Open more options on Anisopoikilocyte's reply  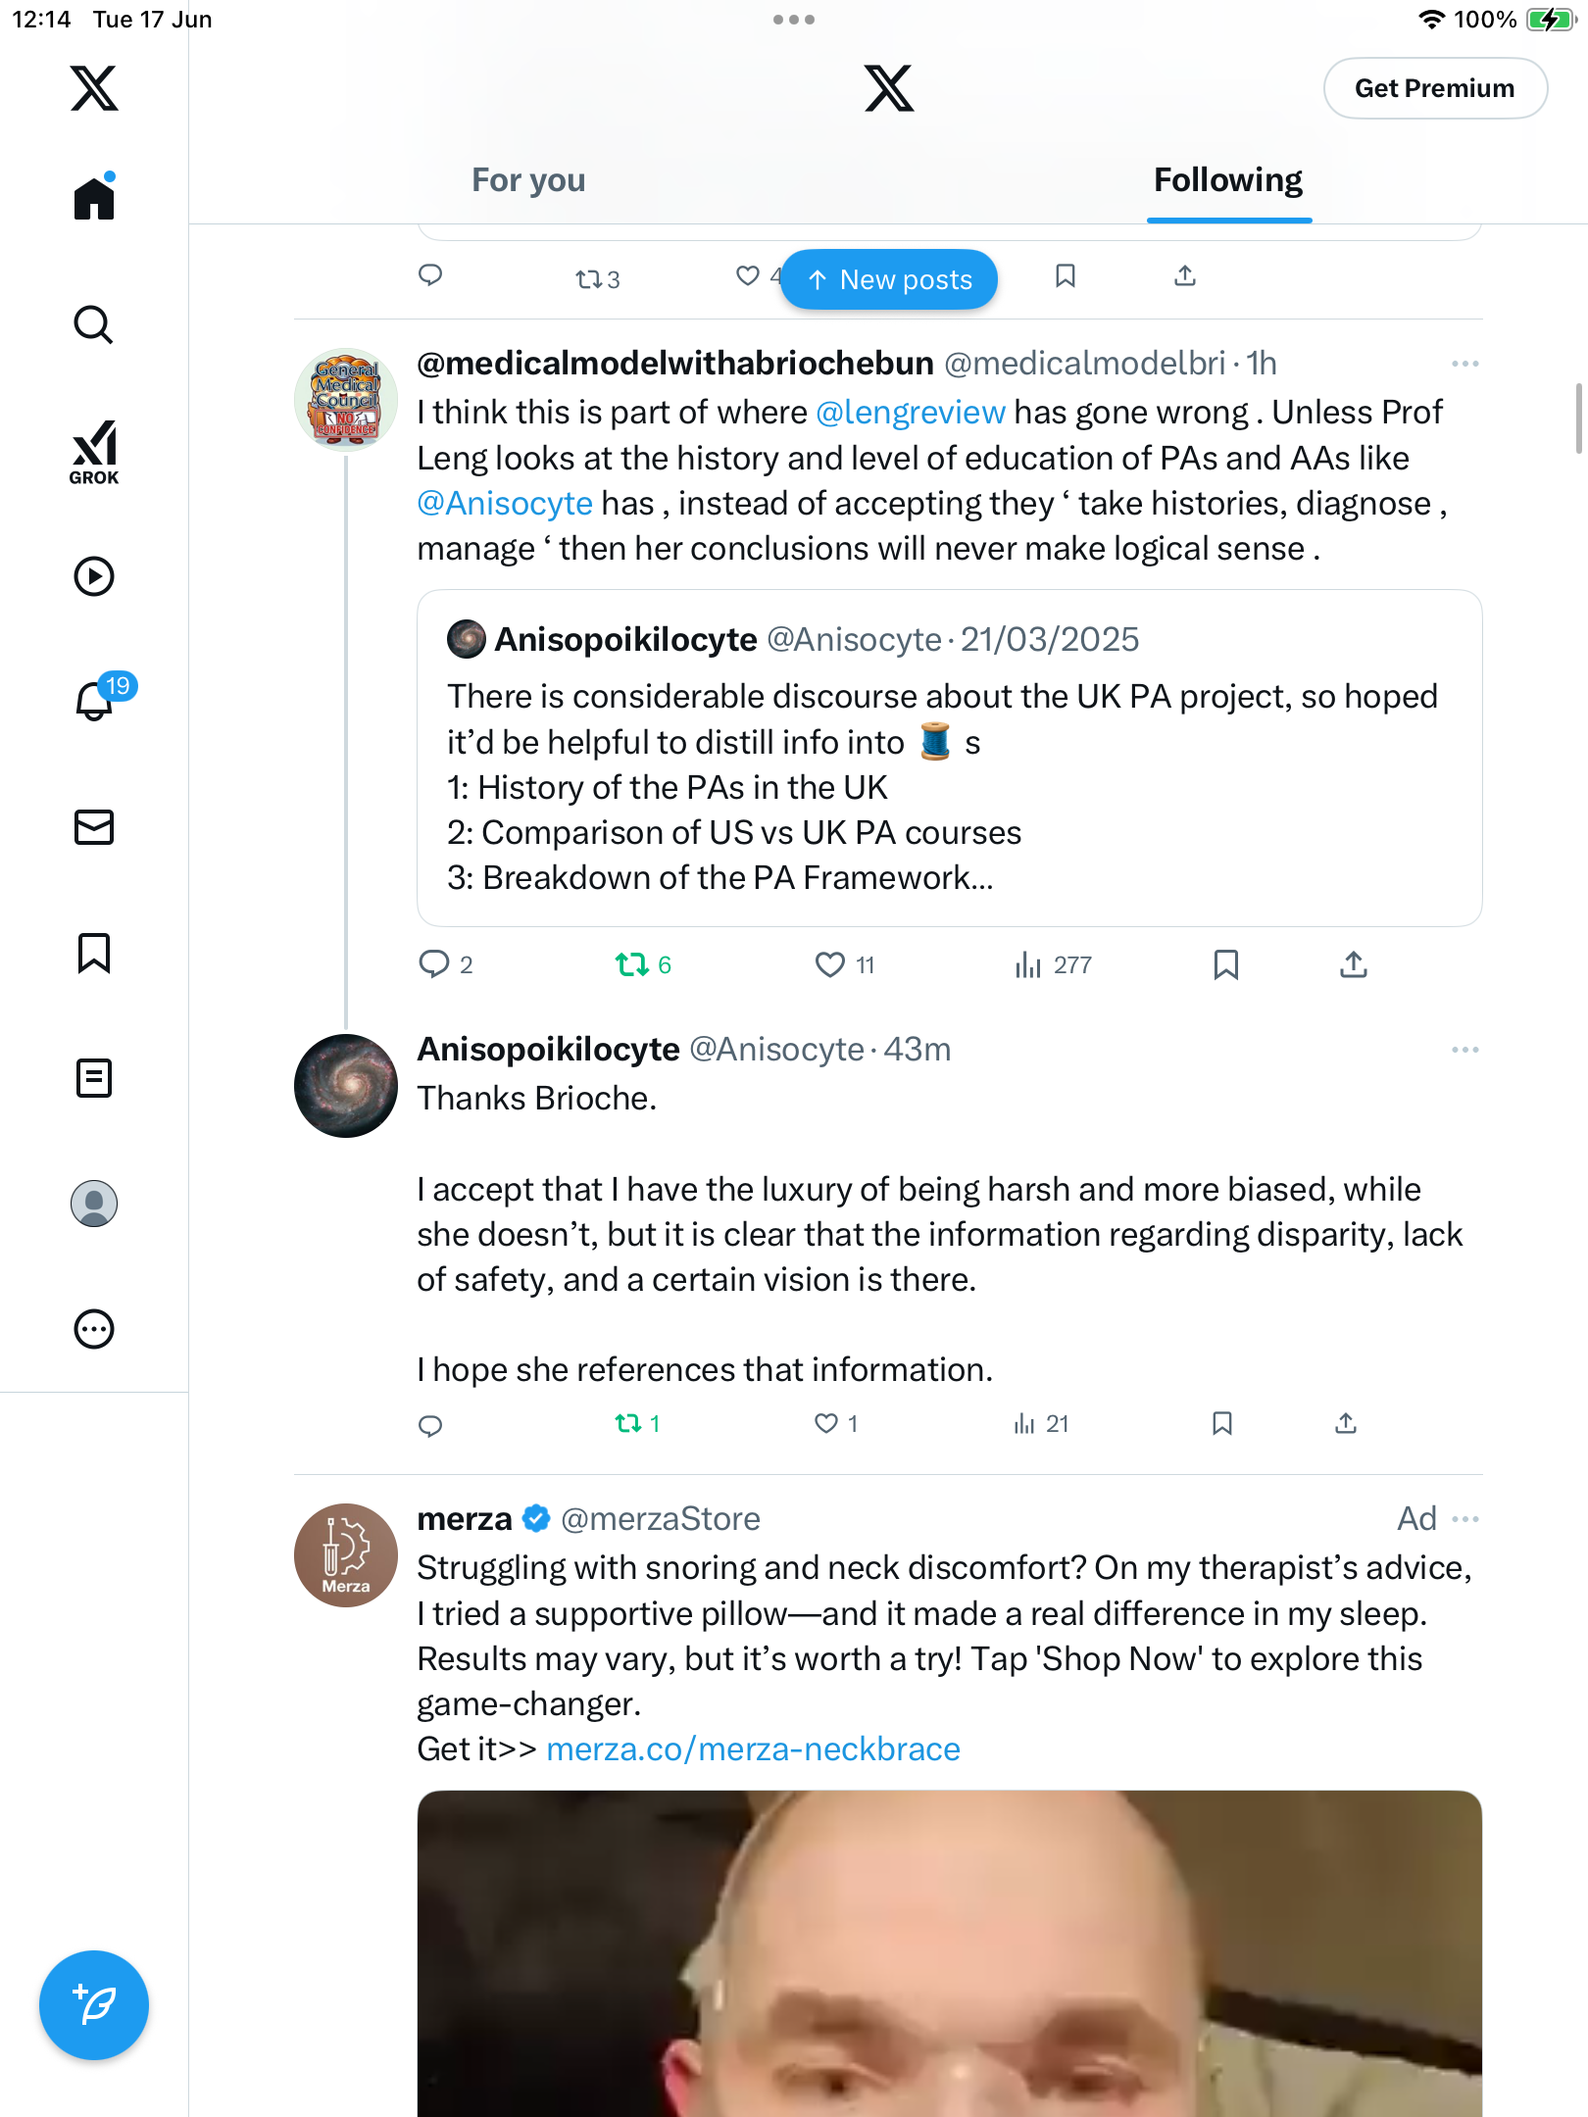[x=1464, y=1050]
